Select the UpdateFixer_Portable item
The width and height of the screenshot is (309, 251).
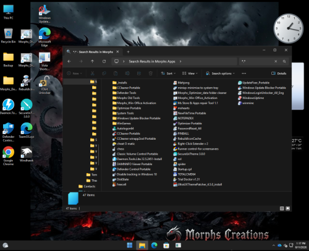click(x=254, y=83)
